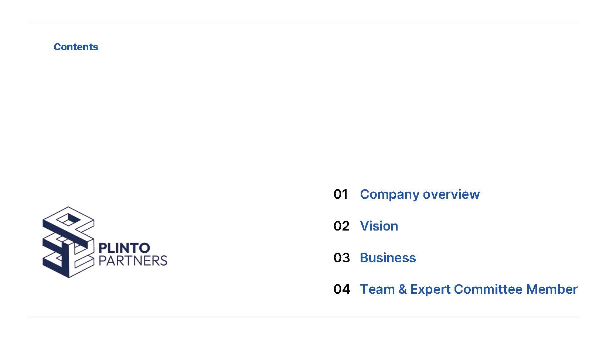This screenshot has height=341, width=606.
Task: Go to the Vision section
Action: click(x=379, y=226)
